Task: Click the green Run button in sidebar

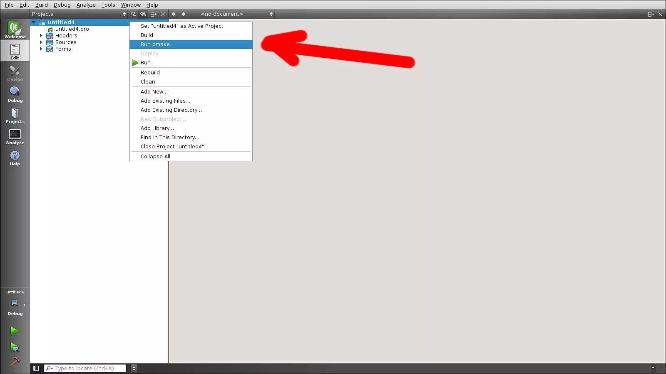Action: 15,331
